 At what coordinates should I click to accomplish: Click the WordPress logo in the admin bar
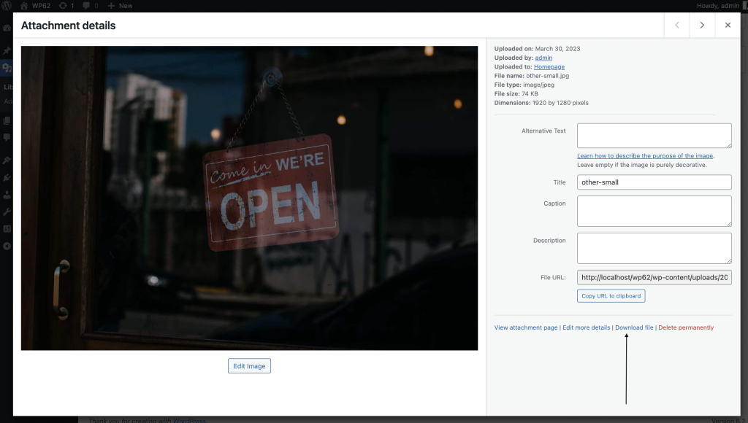pos(7,5)
